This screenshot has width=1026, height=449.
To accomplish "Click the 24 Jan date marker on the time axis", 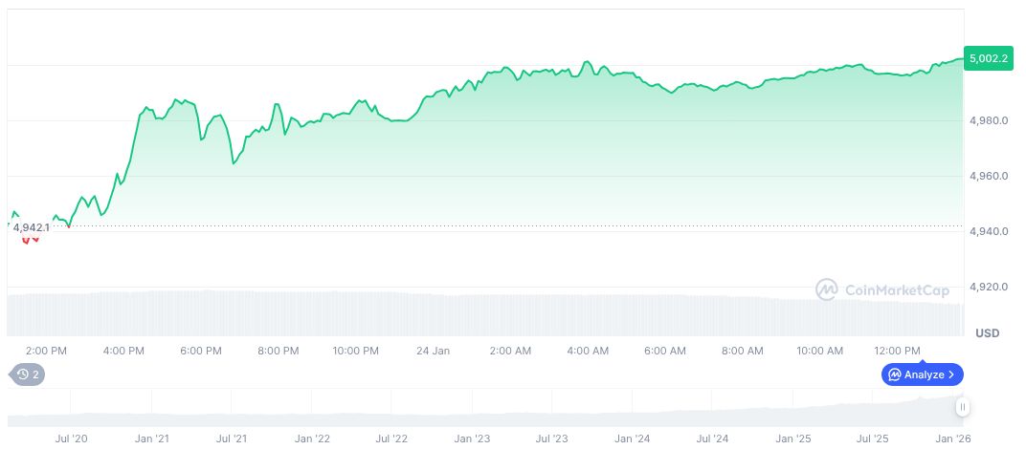I will point(434,351).
